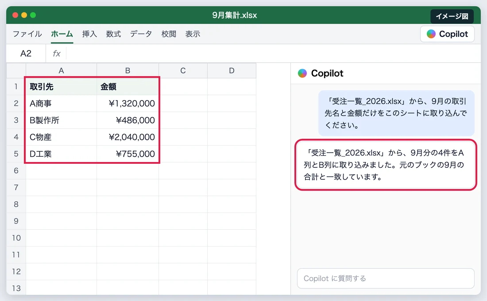Click the Copilot icon in the side panel header
Viewport: 487px width, 301px height.
pos(302,73)
